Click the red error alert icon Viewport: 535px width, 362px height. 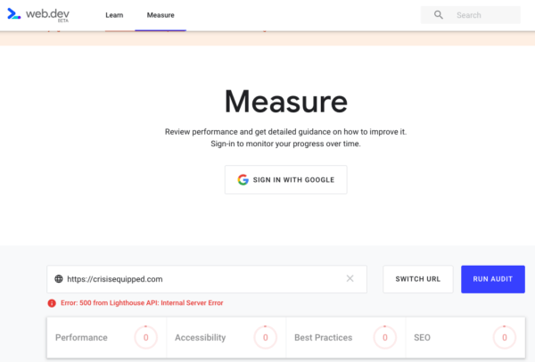[x=52, y=303]
